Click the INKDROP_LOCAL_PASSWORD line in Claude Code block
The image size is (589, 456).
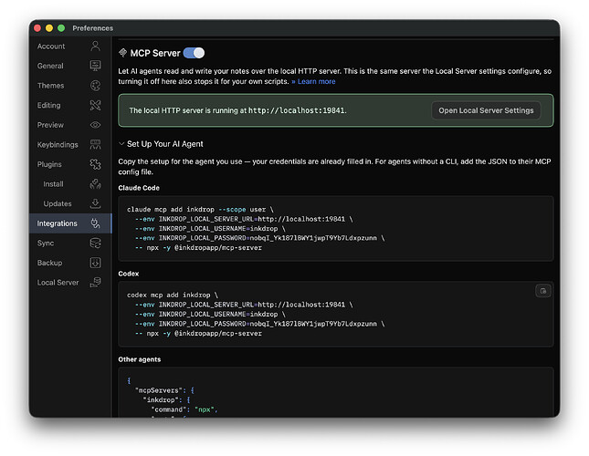click(260, 238)
